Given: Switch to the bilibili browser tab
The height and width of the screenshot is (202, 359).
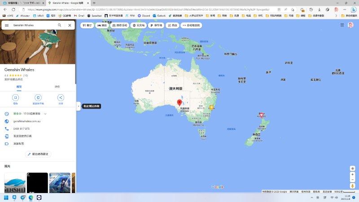Looking at the screenshot, I should tap(23, 3).
